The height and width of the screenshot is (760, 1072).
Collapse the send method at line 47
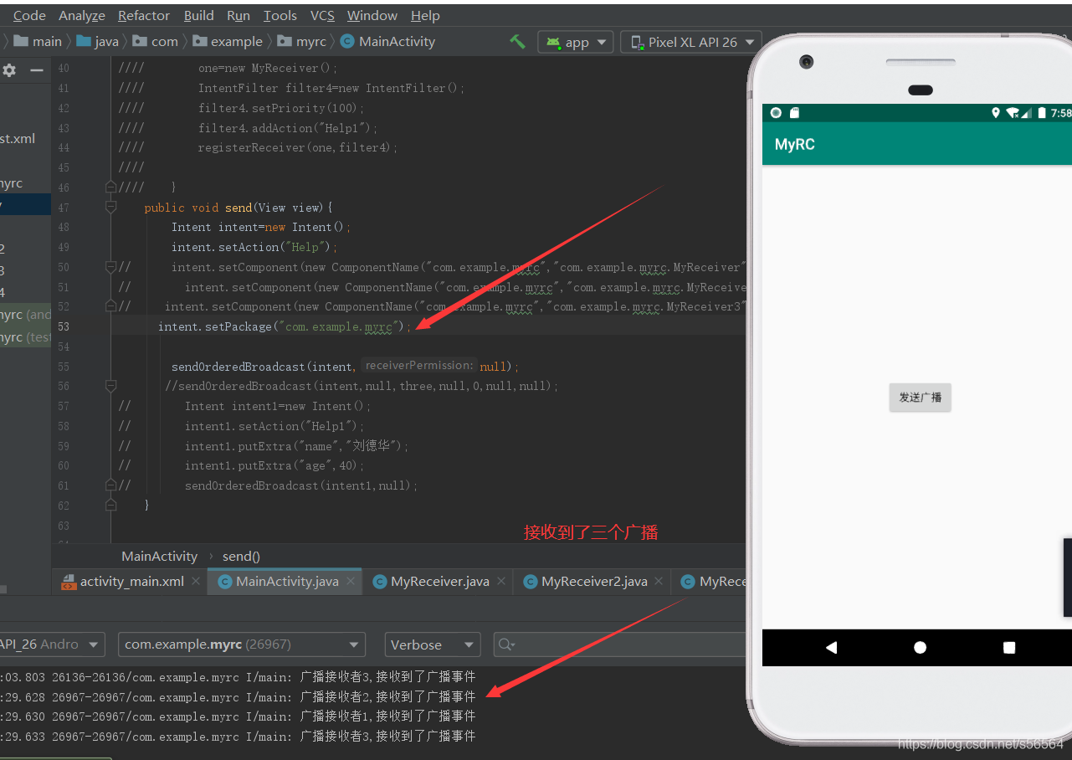tap(111, 207)
